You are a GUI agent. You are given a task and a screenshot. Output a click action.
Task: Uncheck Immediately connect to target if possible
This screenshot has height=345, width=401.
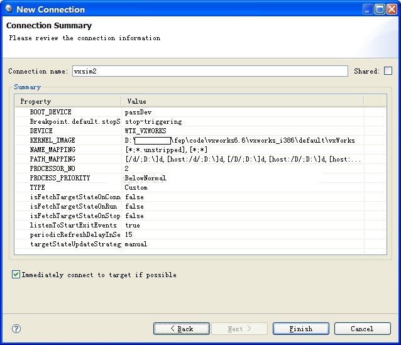point(16,275)
